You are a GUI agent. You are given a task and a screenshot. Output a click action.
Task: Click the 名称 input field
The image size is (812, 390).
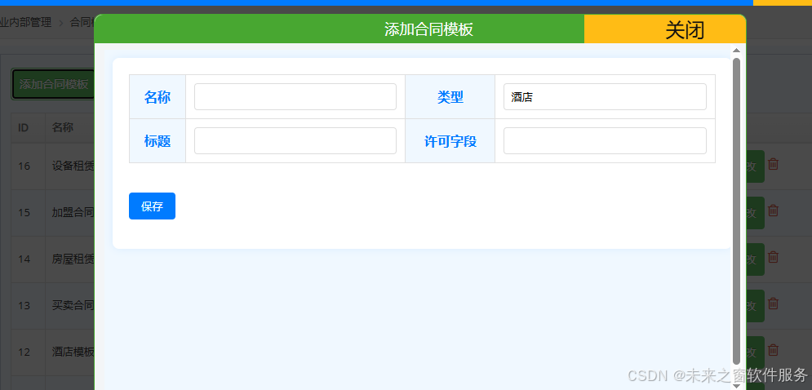coord(295,97)
